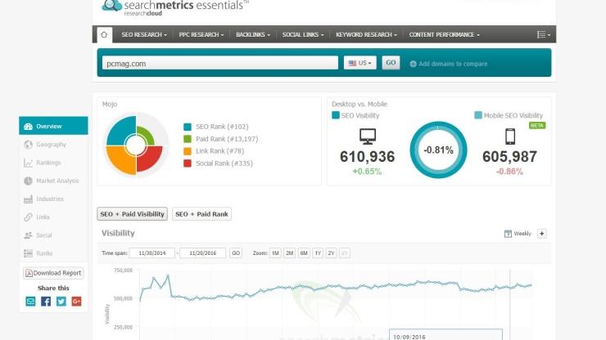Open Overview in the sidebar
This screenshot has width=606, height=340.
(53, 126)
